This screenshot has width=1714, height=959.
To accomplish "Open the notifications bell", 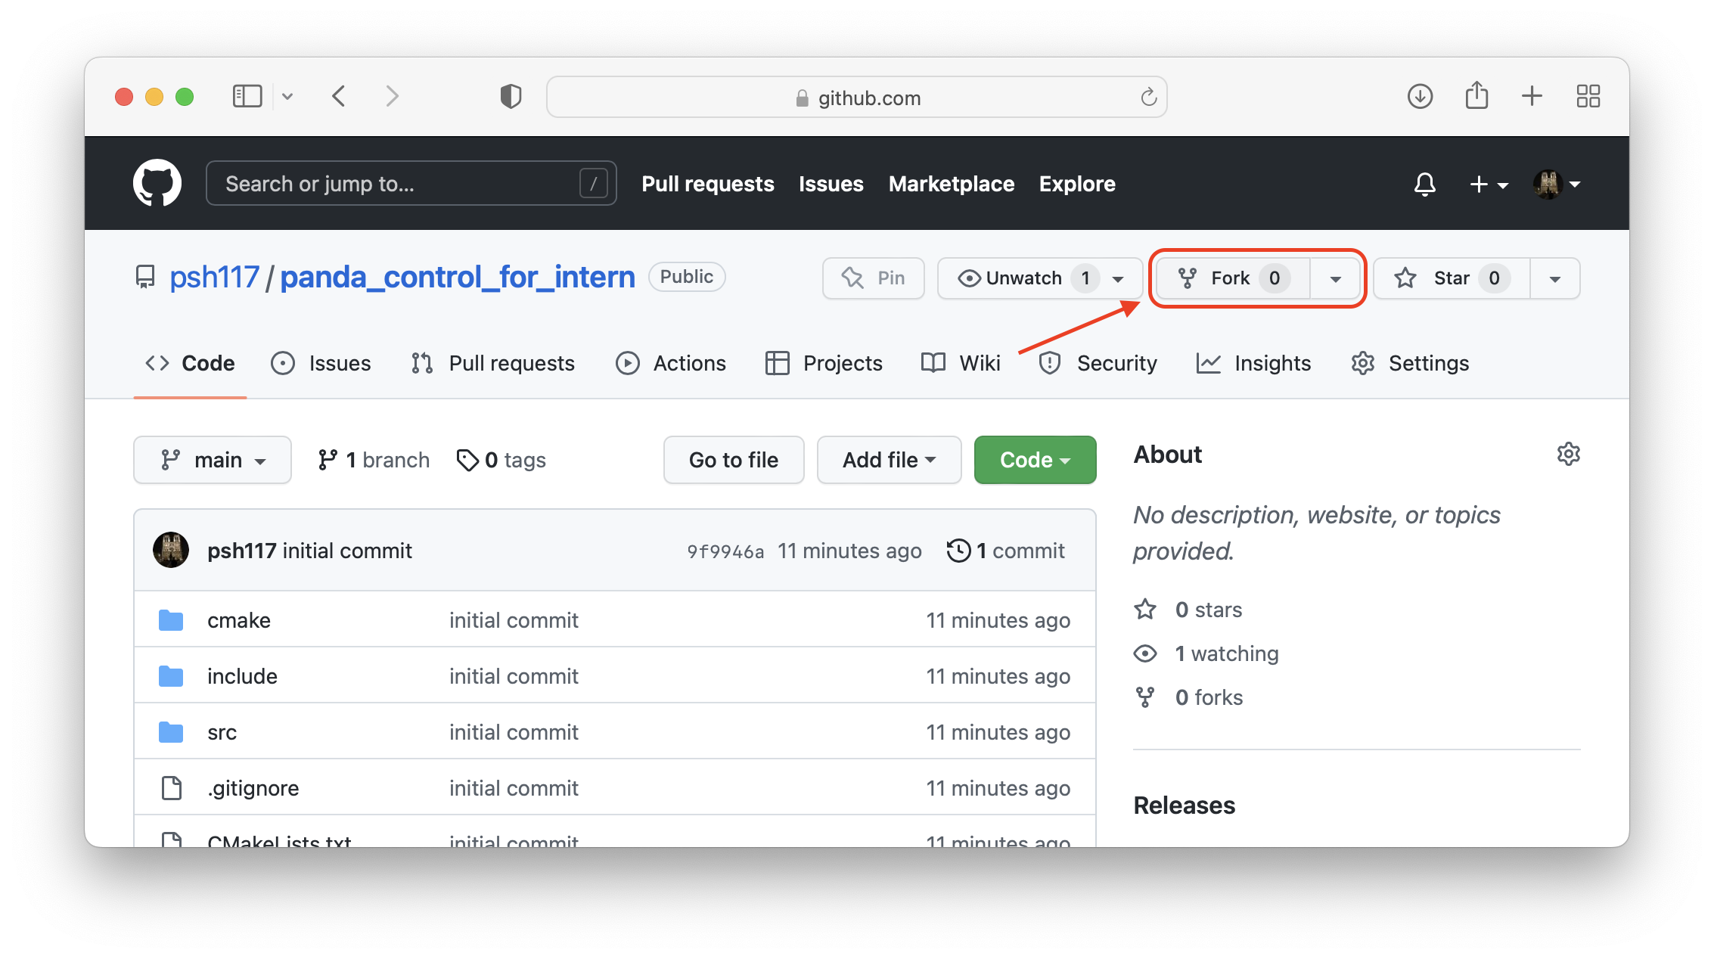I will [x=1424, y=184].
